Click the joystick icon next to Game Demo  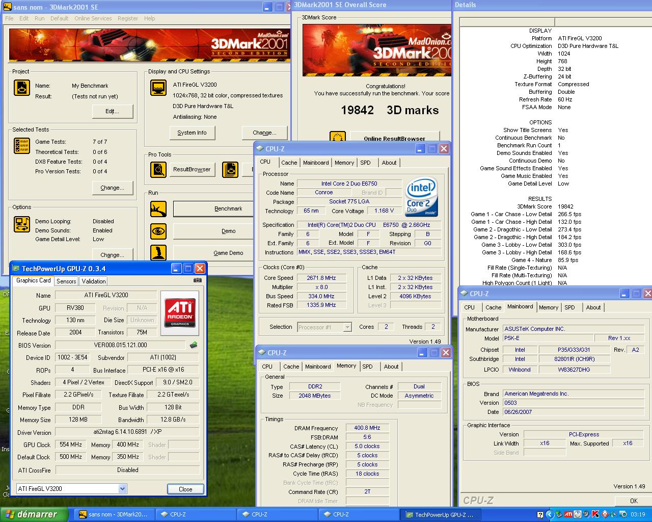(x=158, y=253)
